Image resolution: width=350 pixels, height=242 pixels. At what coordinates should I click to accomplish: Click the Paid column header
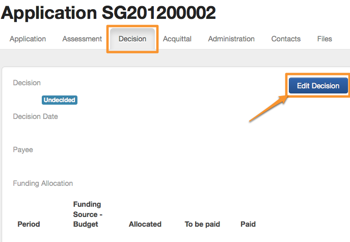click(248, 224)
